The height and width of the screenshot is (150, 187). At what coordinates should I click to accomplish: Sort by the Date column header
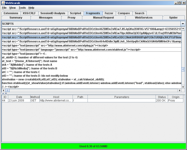coord(19,97)
